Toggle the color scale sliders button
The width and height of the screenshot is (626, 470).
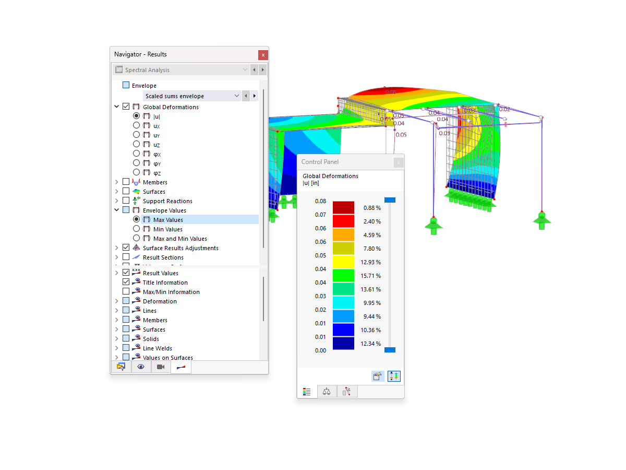click(x=394, y=376)
